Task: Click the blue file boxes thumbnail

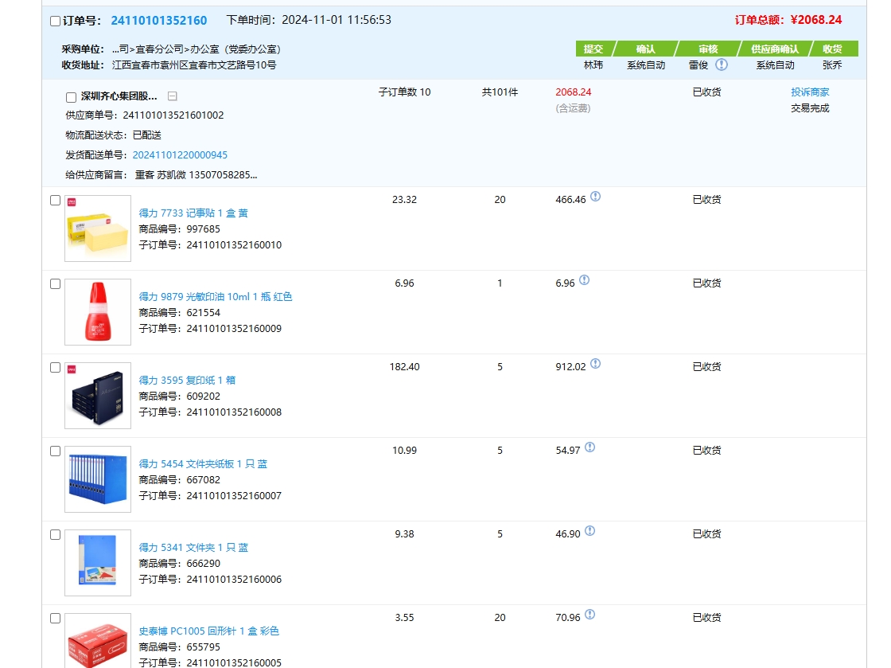Action: point(98,479)
